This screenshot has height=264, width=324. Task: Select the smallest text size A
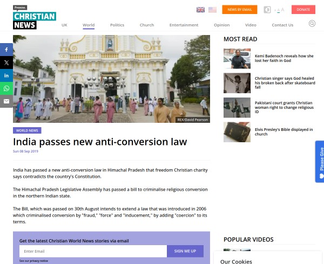point(275,10)
